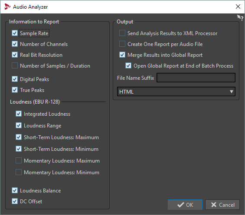Uncheck the Loudness Balance checkbox

tap(15, 190)
